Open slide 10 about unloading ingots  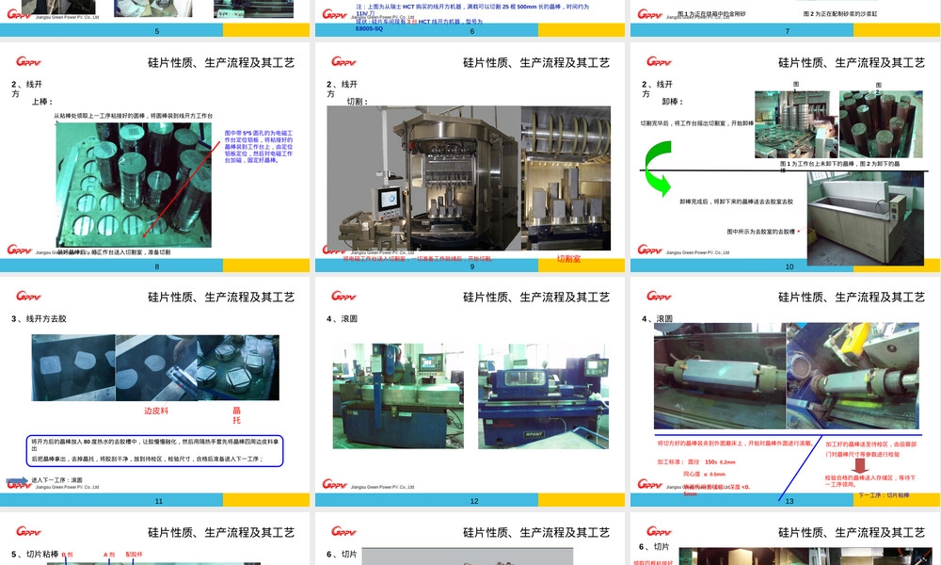point(786,157)
